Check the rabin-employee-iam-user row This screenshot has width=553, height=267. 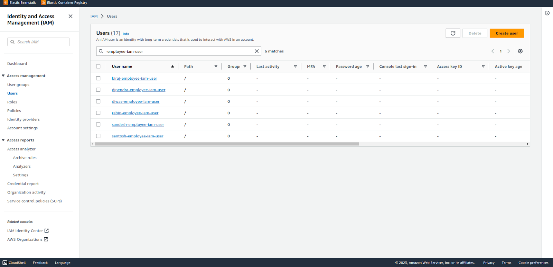98,113
